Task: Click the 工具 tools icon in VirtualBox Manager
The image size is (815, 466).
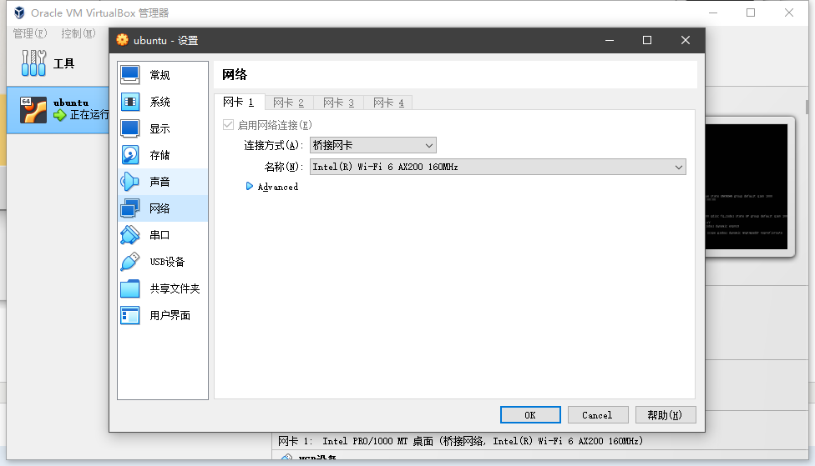Action: pyautogui.click(x=33, y=63)
